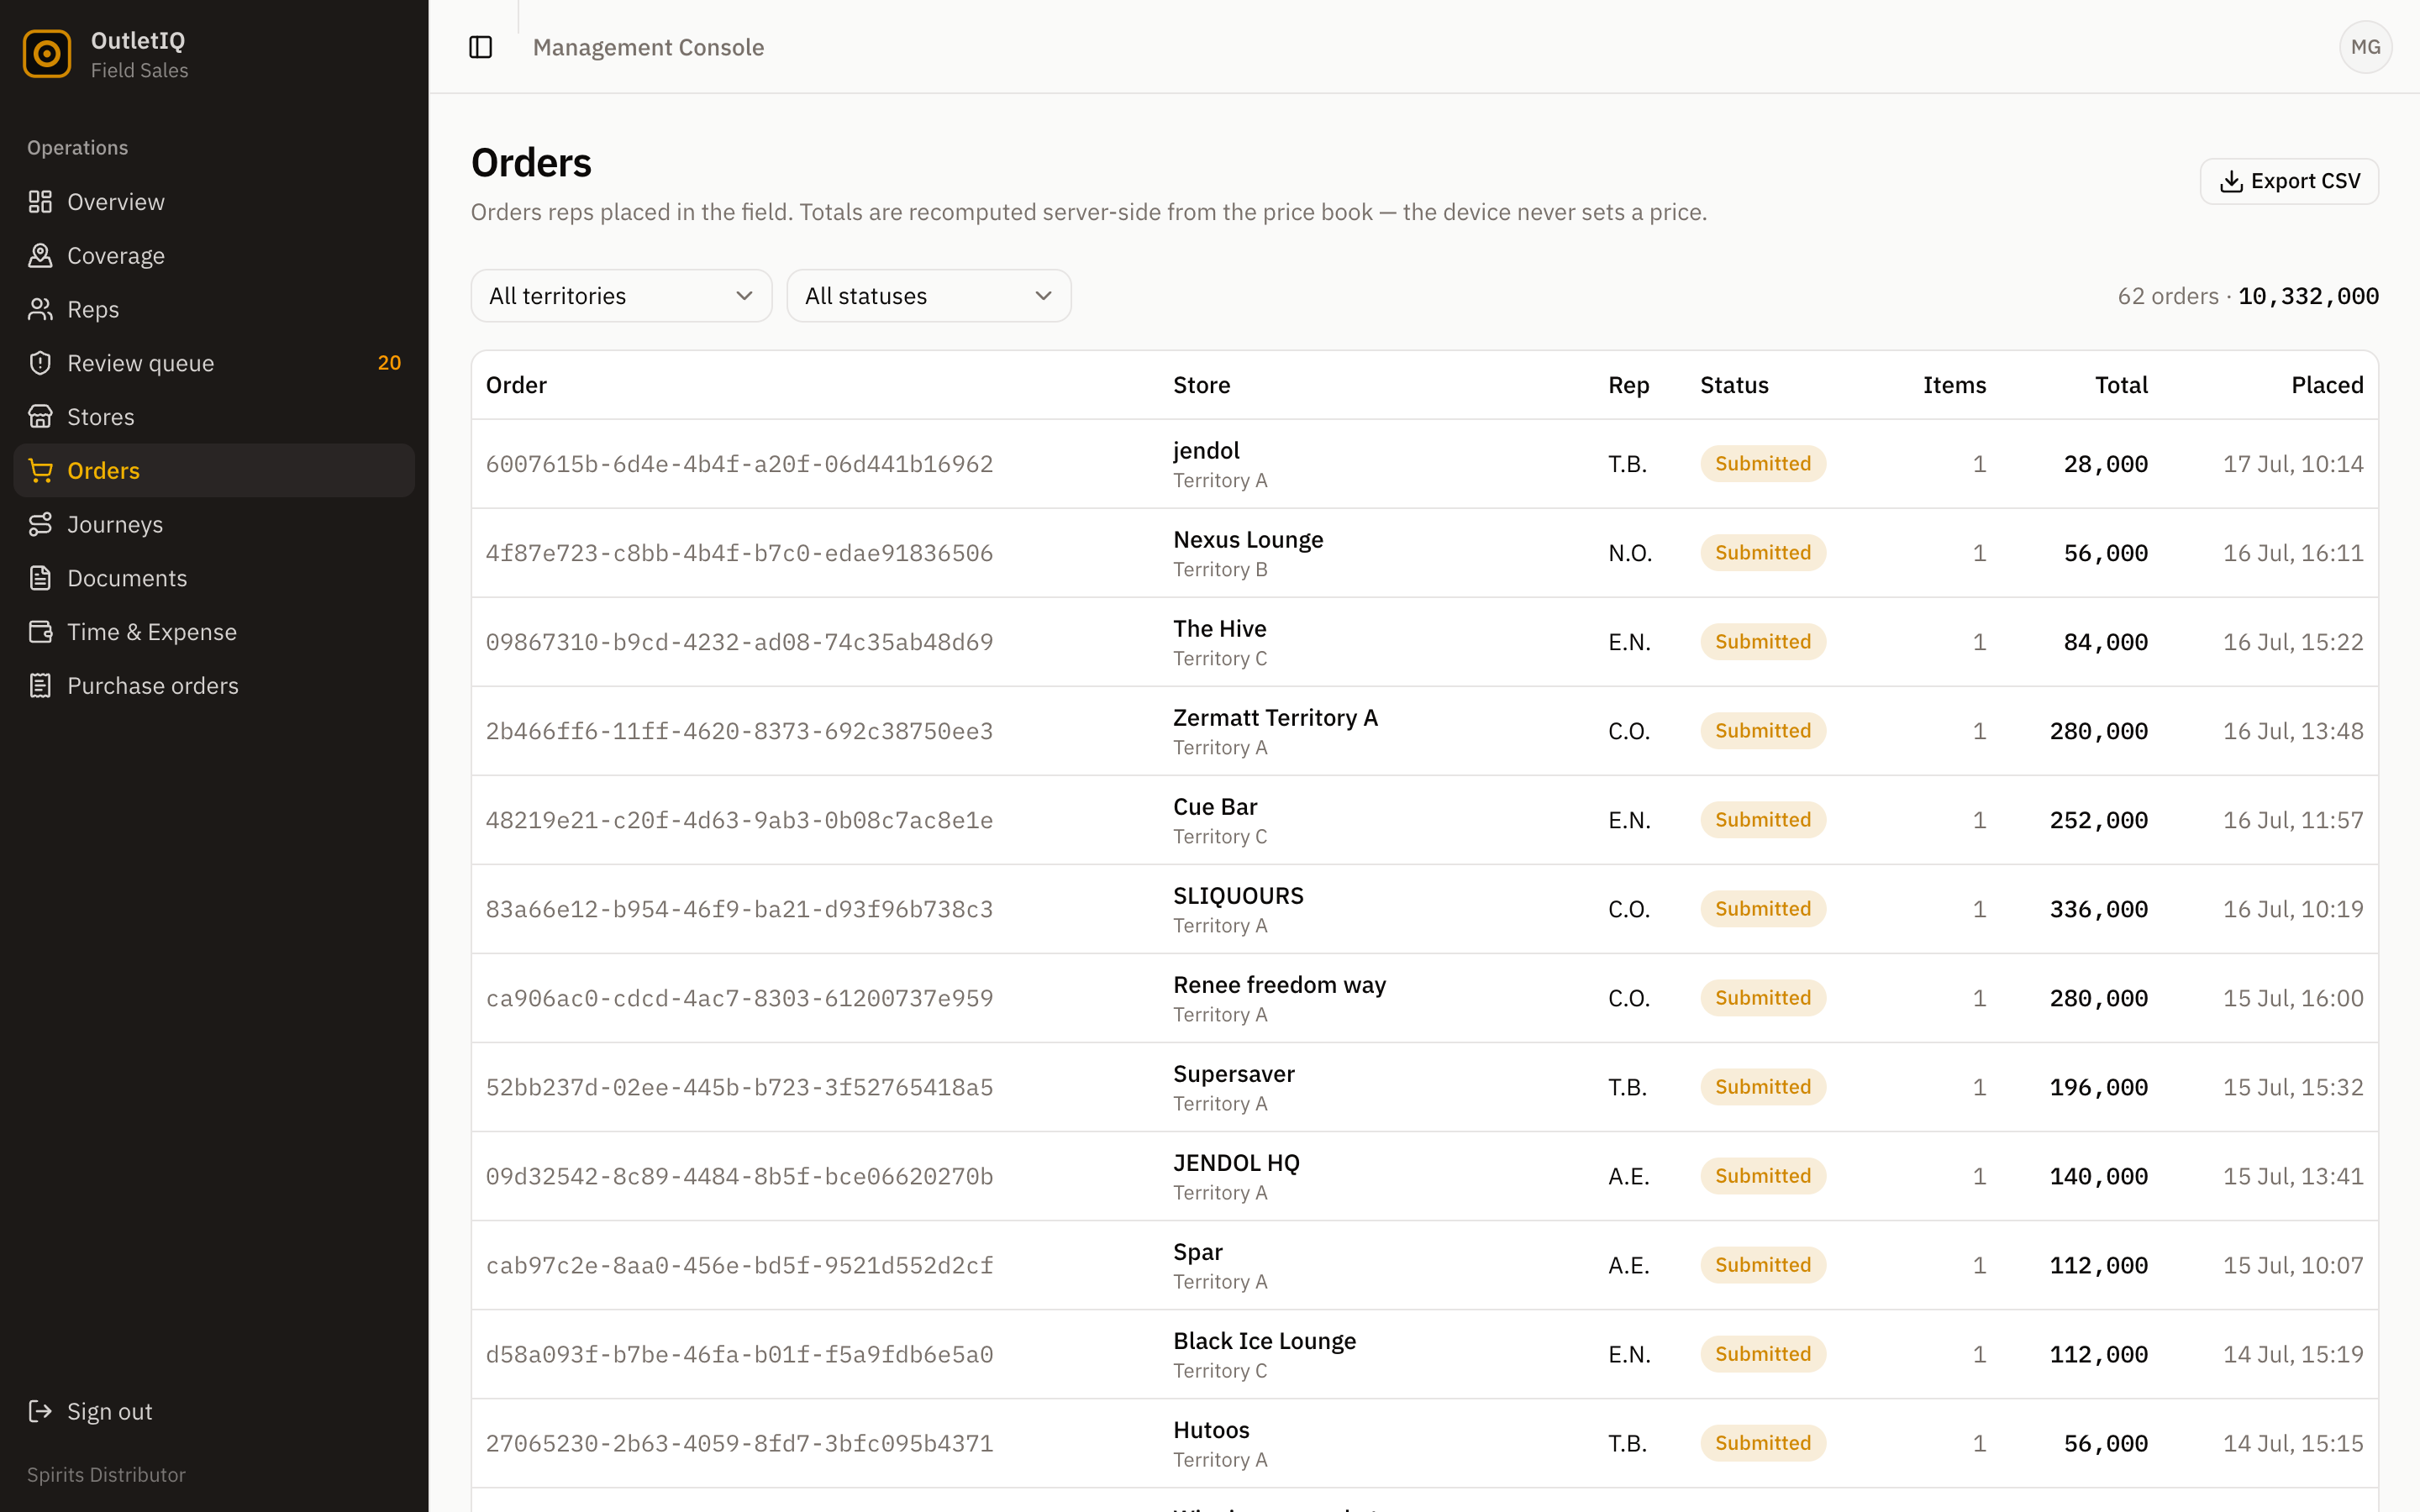Viewport: 2420px width, 1512px height.
Task: Click the Total column header
Action: 2121,385
